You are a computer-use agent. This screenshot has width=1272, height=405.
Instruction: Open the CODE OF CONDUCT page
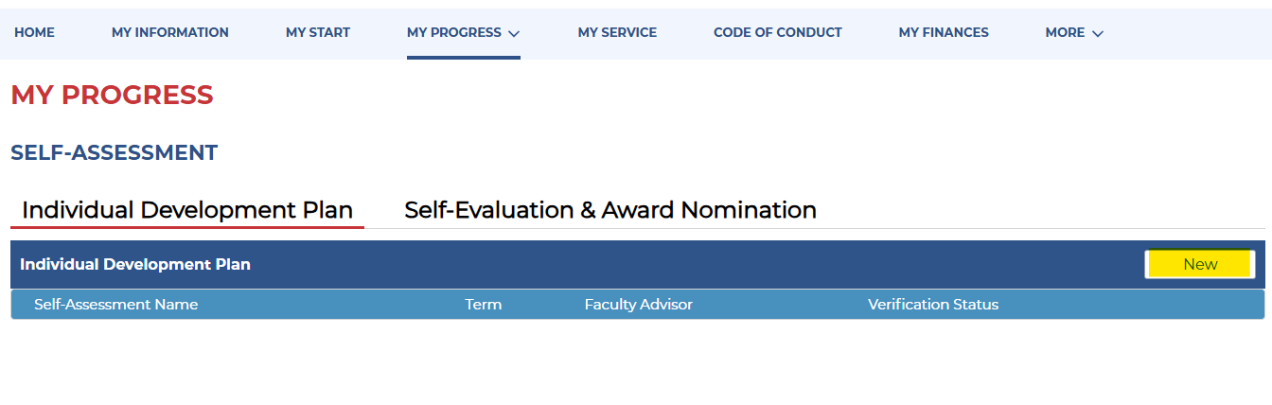click(x=778, y=32)
